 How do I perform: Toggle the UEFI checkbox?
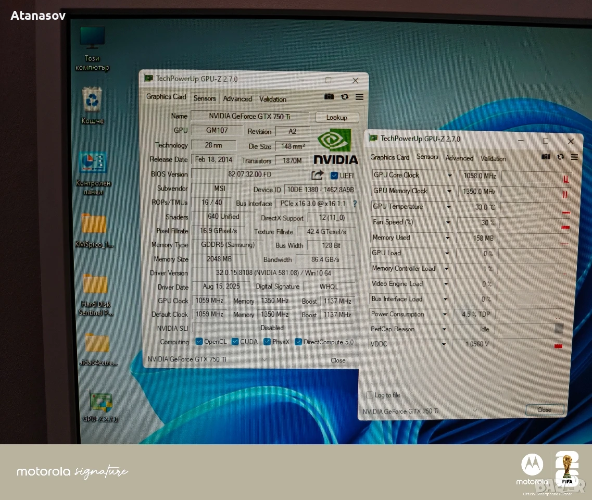coord(334,176)
